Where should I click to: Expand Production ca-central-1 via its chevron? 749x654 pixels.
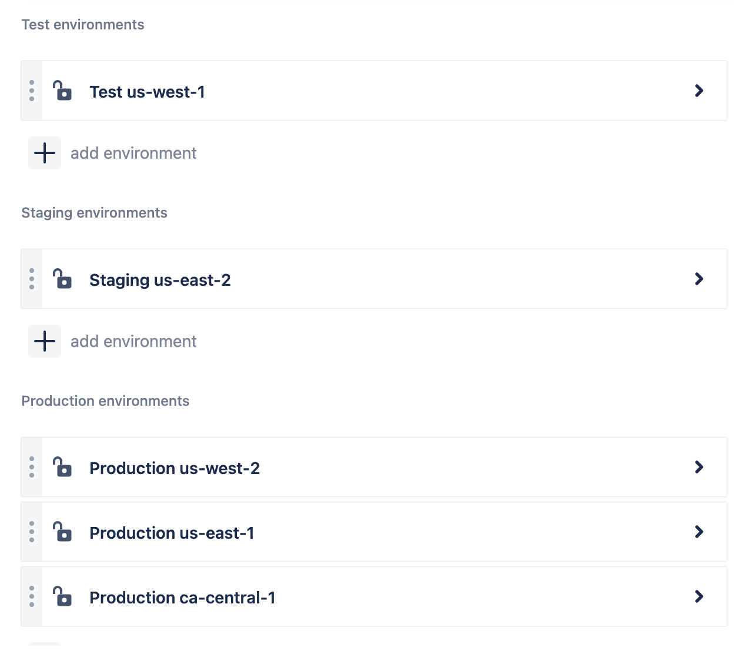(698, 596)
